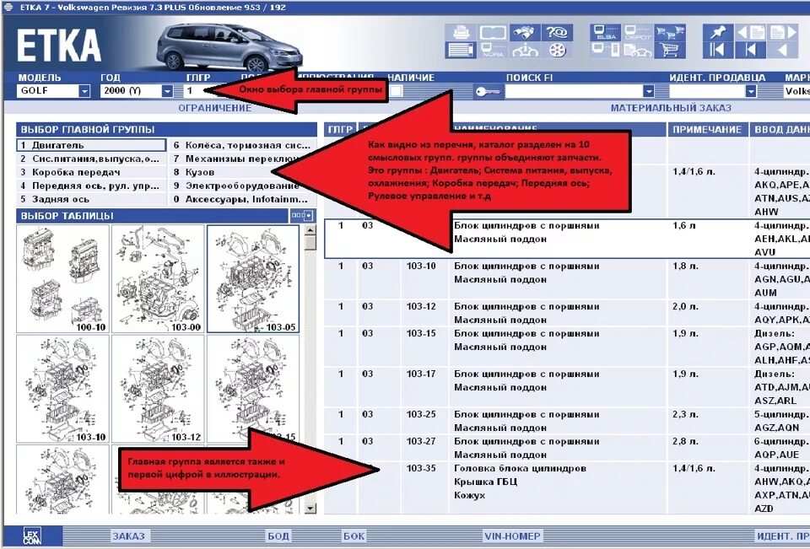Click the ETKA title bar application icon
This screenshot has width=810, height=549.
[x=8, y=8]
